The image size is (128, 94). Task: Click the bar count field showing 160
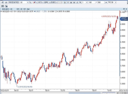click(x=92, y=2)
